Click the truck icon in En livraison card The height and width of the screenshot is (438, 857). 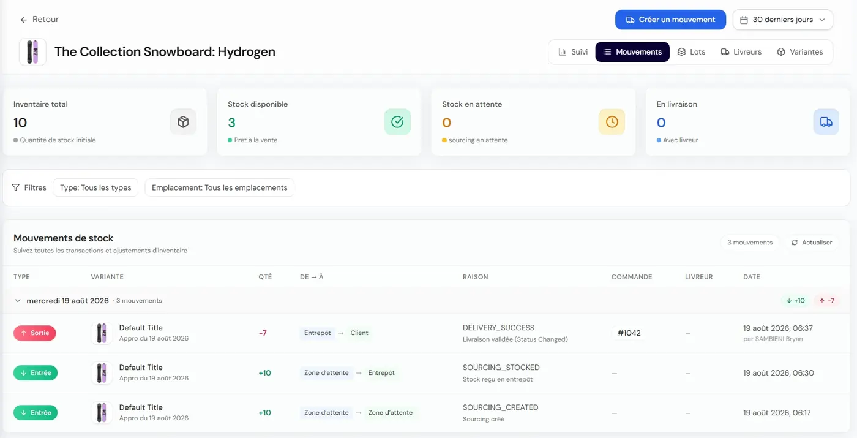[x=826, y=122]
